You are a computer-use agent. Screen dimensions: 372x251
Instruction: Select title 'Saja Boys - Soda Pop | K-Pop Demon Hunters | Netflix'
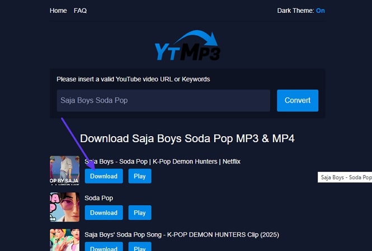click(163, 162)
